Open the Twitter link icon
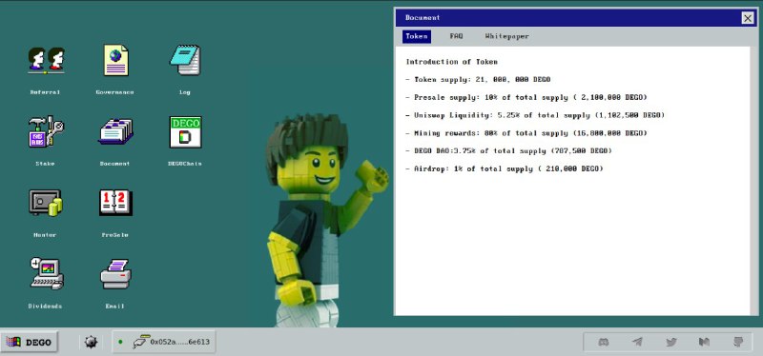The height and width of the screenshot is (356, 763). pyautogui.click(x=671, y=342)
